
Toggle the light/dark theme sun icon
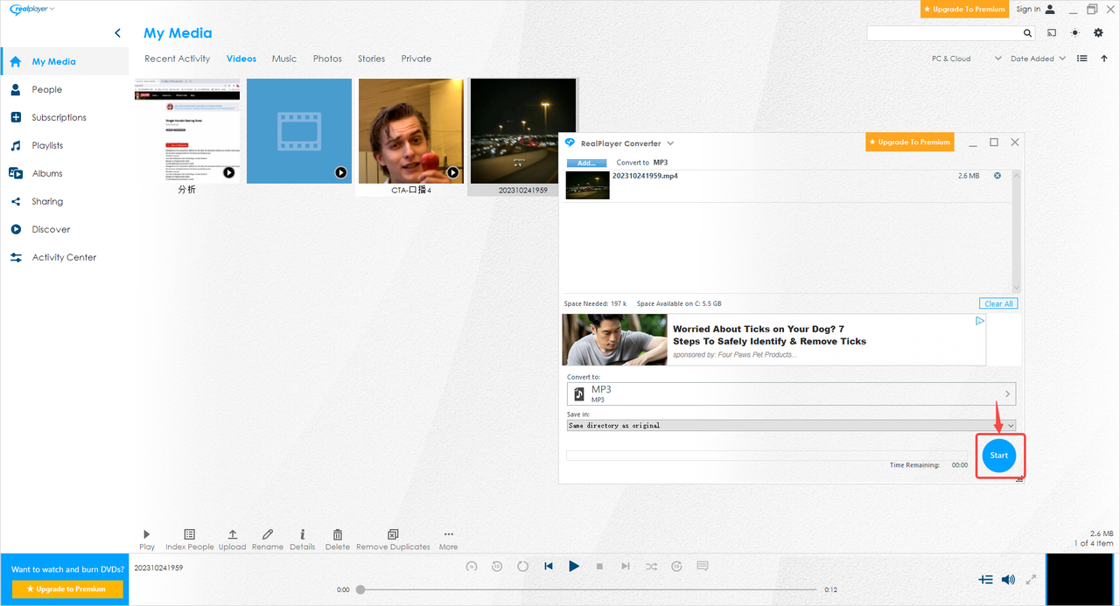pos(1075,33)
